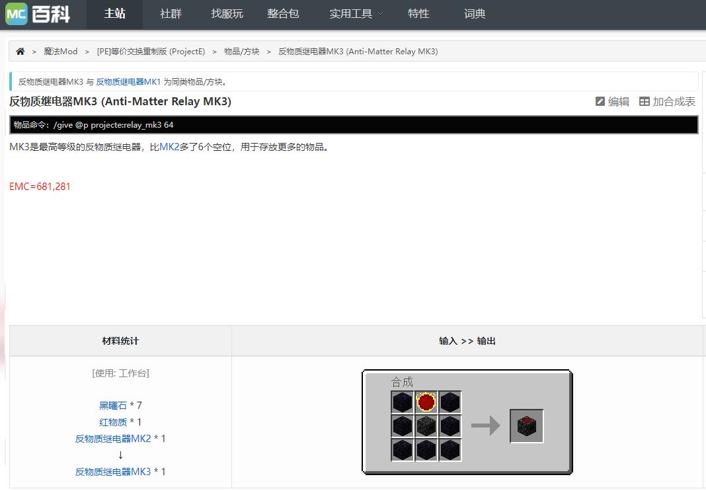
Task: Open the 主站 navigation tab
Action: coord(114,14)
